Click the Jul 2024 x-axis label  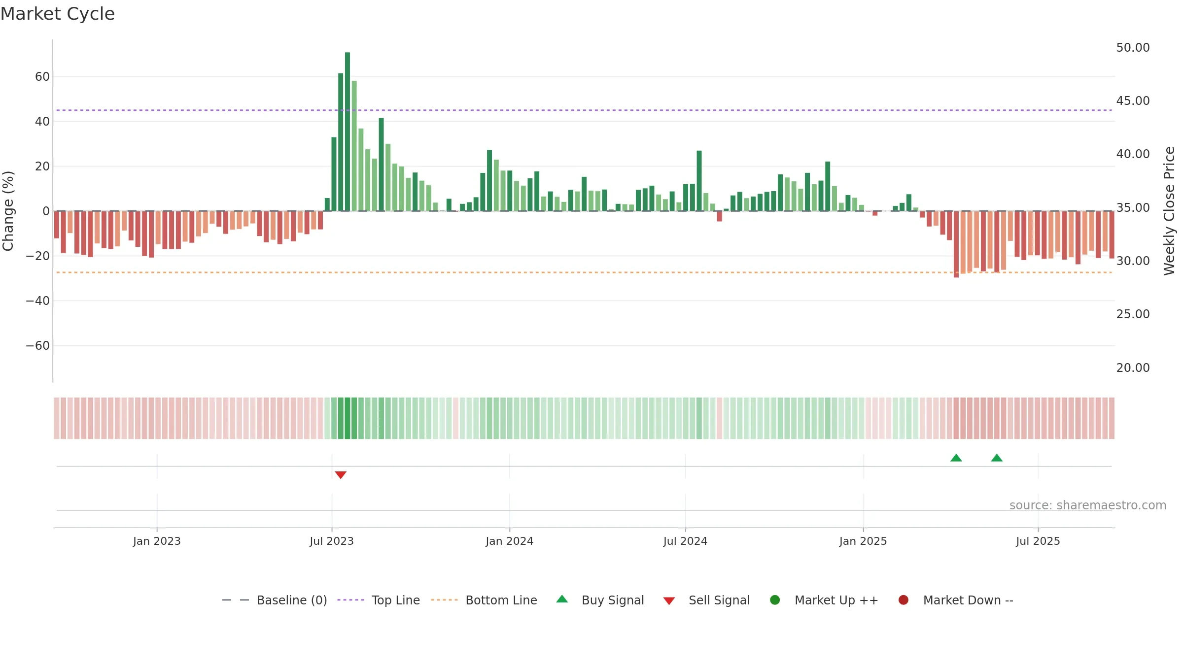(685, 541)
